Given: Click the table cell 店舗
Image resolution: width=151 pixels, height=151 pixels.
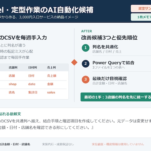Looking at the screenshot, I should (12, 76).
